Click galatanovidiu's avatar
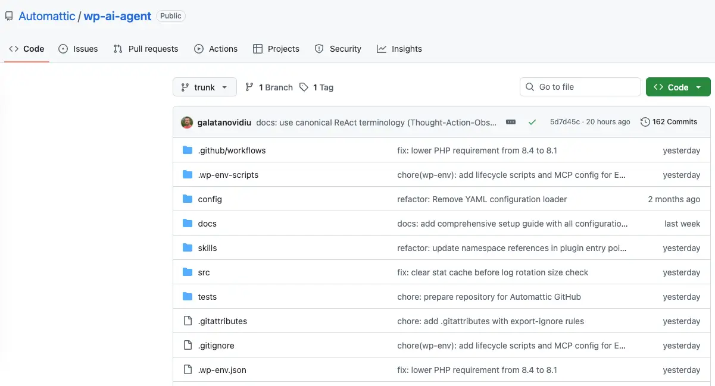Viewport: 715px width, 386px height. point(187,121)
